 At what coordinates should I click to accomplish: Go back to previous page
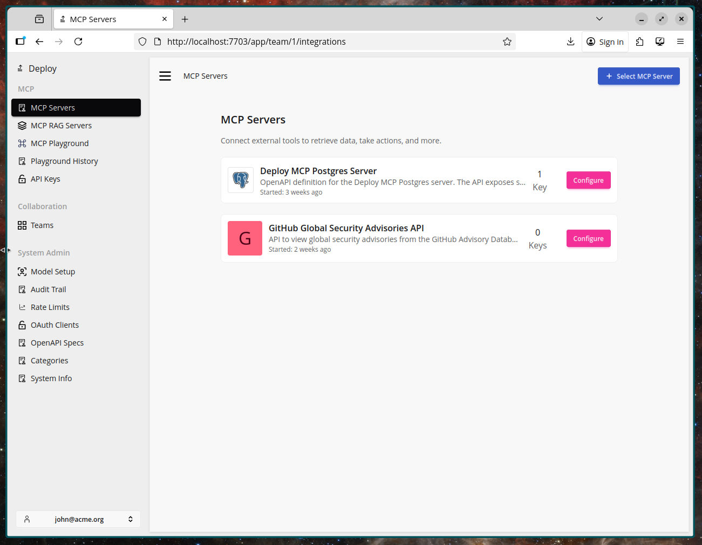(x=39, y=42)
